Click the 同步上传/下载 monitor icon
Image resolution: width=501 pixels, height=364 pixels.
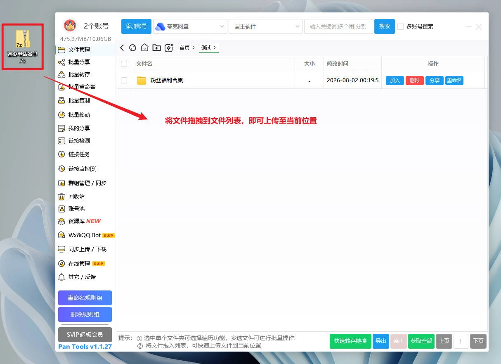[x=61, y=249]
